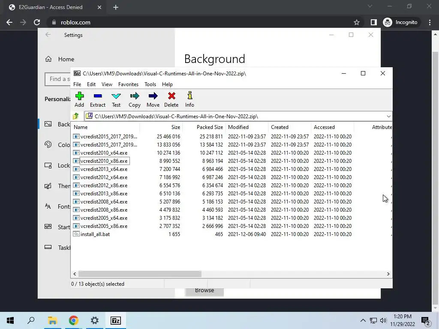The image size is (439, 329).
Task: Click the left arrow of horizontal scrollbar
Action: [x=75, y=274]
